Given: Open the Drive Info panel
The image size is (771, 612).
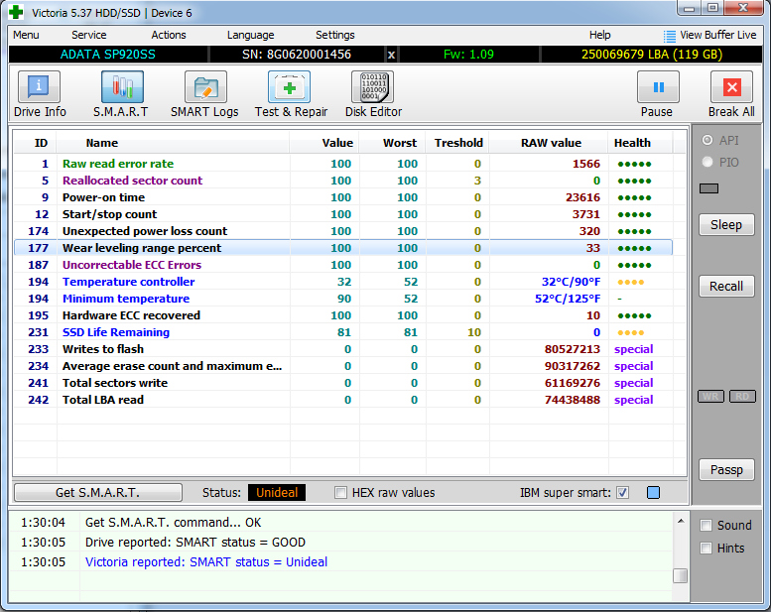Looking at the screenshot, I should (x=40, y=94).
